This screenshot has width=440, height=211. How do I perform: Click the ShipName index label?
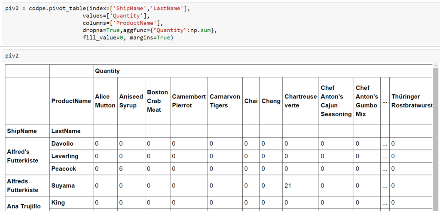tap(21, 131)
